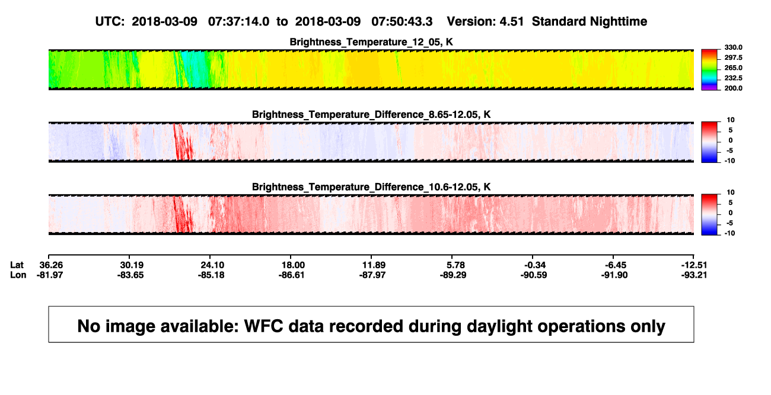This screenshot has width=771, height=395.
Task: Click latitude value 5.78
Action: click(455, 265)
